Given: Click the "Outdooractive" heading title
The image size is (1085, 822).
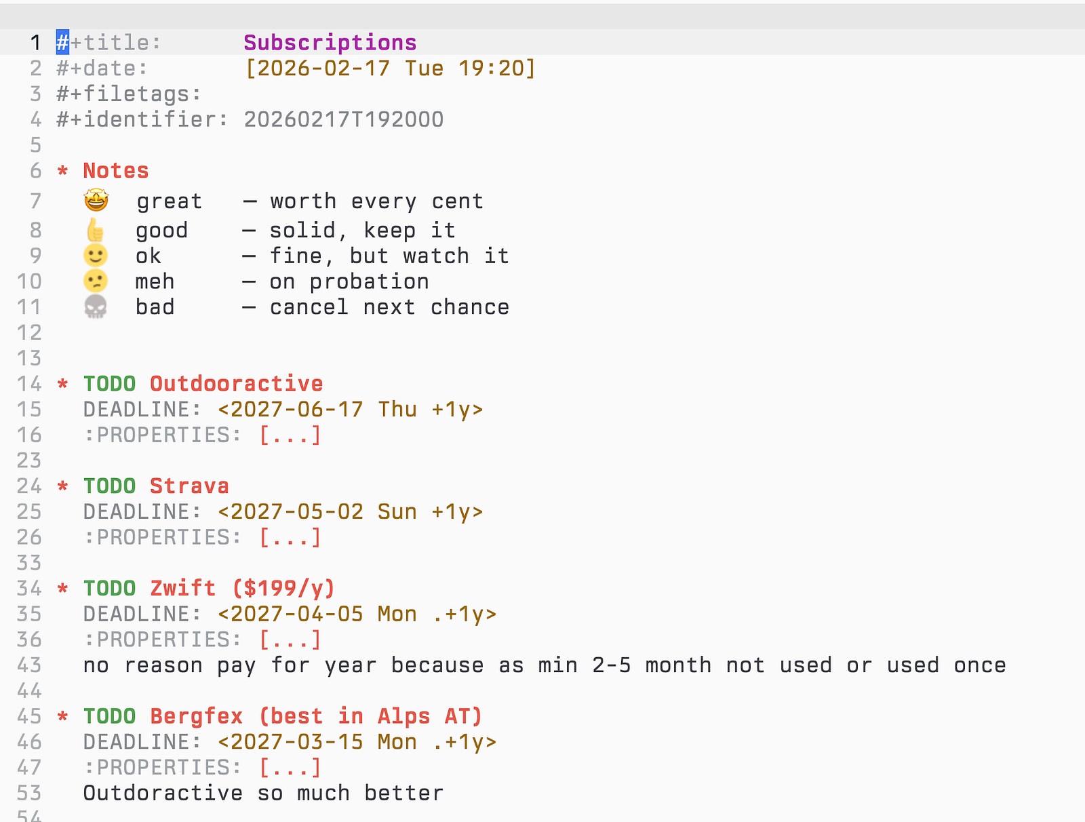Looking at the screenshot, I should click(x=237, y=384).
